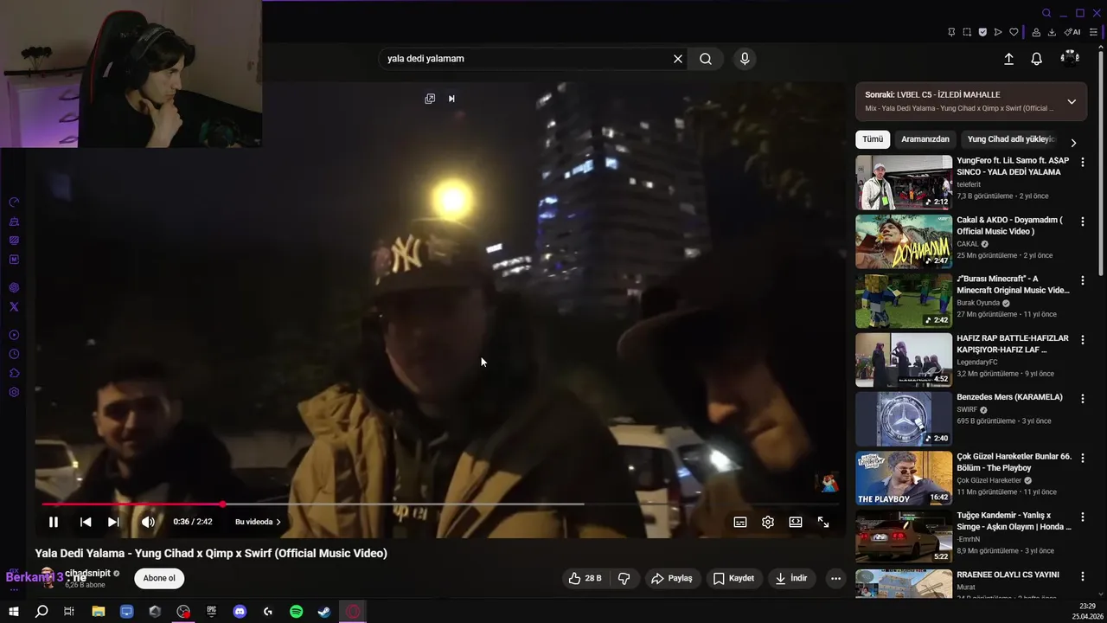Open video player settings gear
Screen dimensions: 1107x623
click(x=768, y=522)
